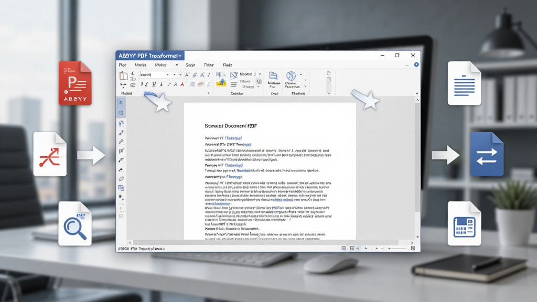Click the blue convert arrows document icon
The height and width of the screenshot is (302, 537).
coord(487,154)
